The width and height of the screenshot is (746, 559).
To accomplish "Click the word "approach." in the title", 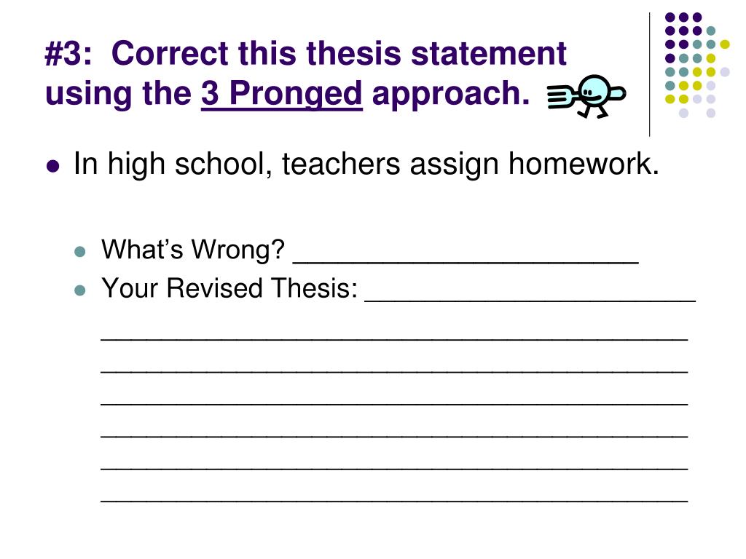I will 450,94.
